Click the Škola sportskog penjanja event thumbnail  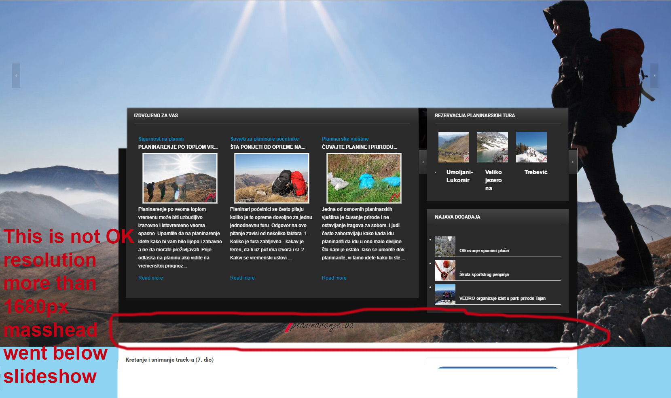445,270
